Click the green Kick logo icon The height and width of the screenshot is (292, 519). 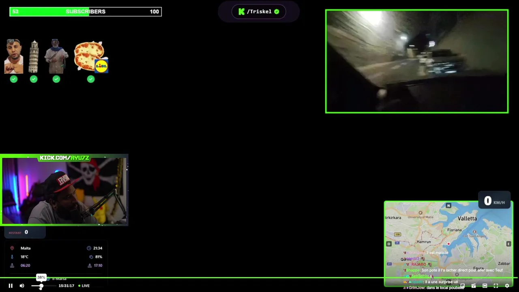pos(242,12)
